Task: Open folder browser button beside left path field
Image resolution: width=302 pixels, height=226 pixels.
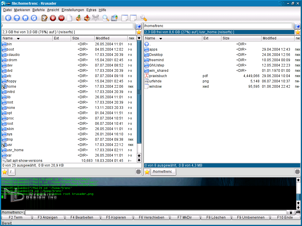Action: click(x=138, y=26)
